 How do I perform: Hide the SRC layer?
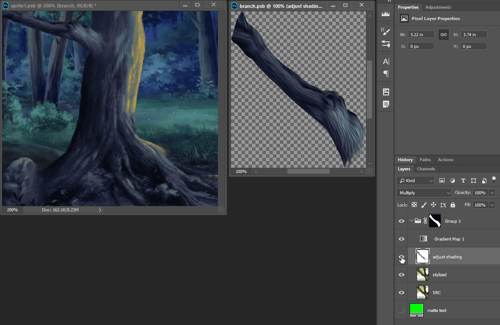pos(401,293)
